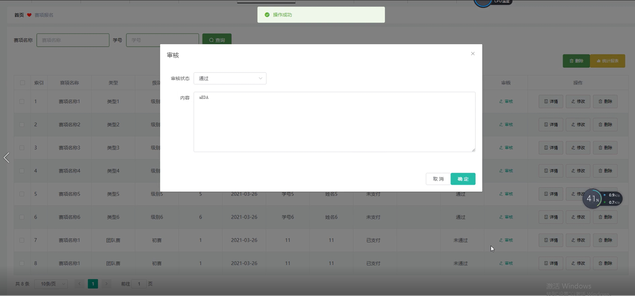Click 修改 for row 7
Screen dimensions: 635x296
(578, 240)
